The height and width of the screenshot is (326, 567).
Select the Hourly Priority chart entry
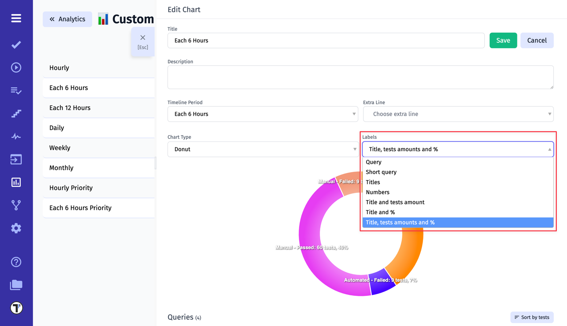[x=71, y=188]
